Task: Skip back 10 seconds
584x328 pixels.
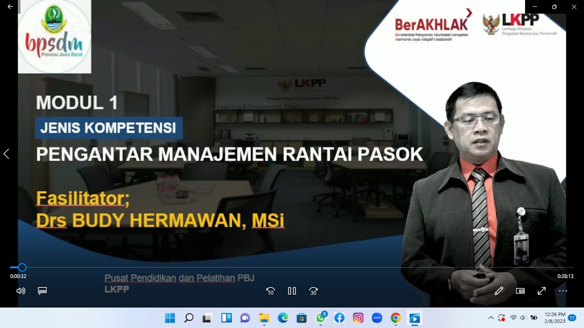Action: (x=271, y=291)
